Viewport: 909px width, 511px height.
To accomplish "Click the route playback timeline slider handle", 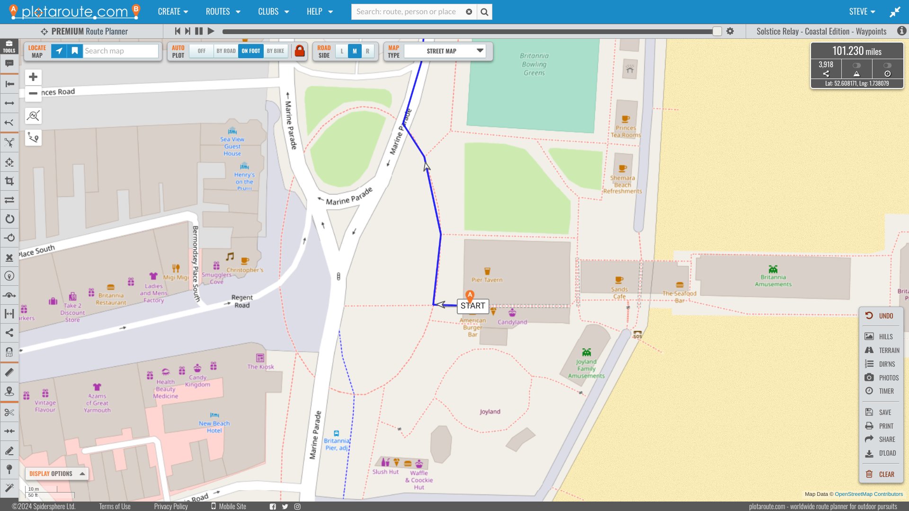I will pos(717,31).
